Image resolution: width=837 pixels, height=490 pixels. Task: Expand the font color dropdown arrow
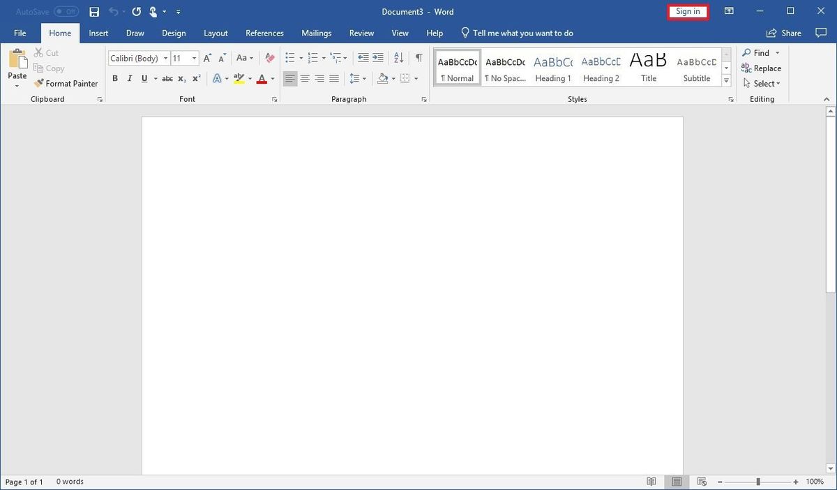(272, 78)
